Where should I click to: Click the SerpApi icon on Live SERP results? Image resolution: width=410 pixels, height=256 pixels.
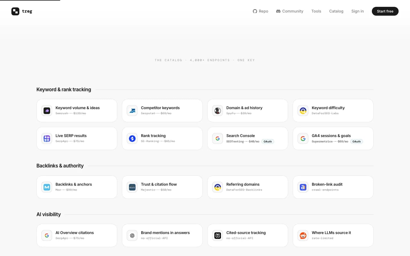pos(47,139)
